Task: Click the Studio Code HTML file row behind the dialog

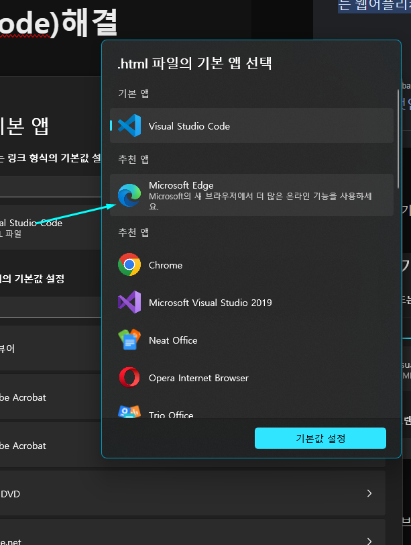Action: tap(51, 228)
